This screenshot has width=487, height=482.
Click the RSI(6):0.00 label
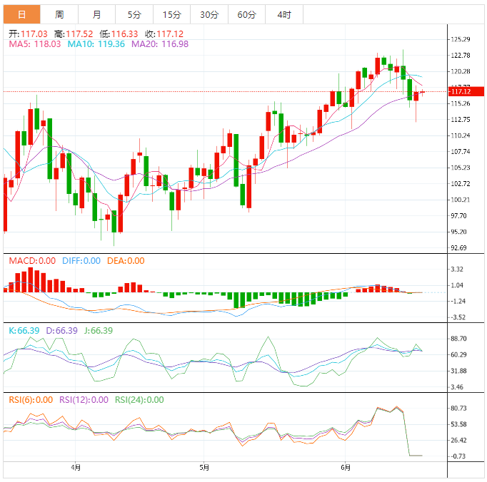[31, 400]
